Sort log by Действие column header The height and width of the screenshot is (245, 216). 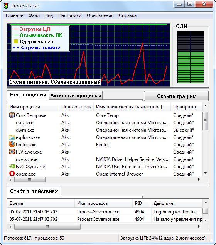pyautogui.click(x=177, y=203)
